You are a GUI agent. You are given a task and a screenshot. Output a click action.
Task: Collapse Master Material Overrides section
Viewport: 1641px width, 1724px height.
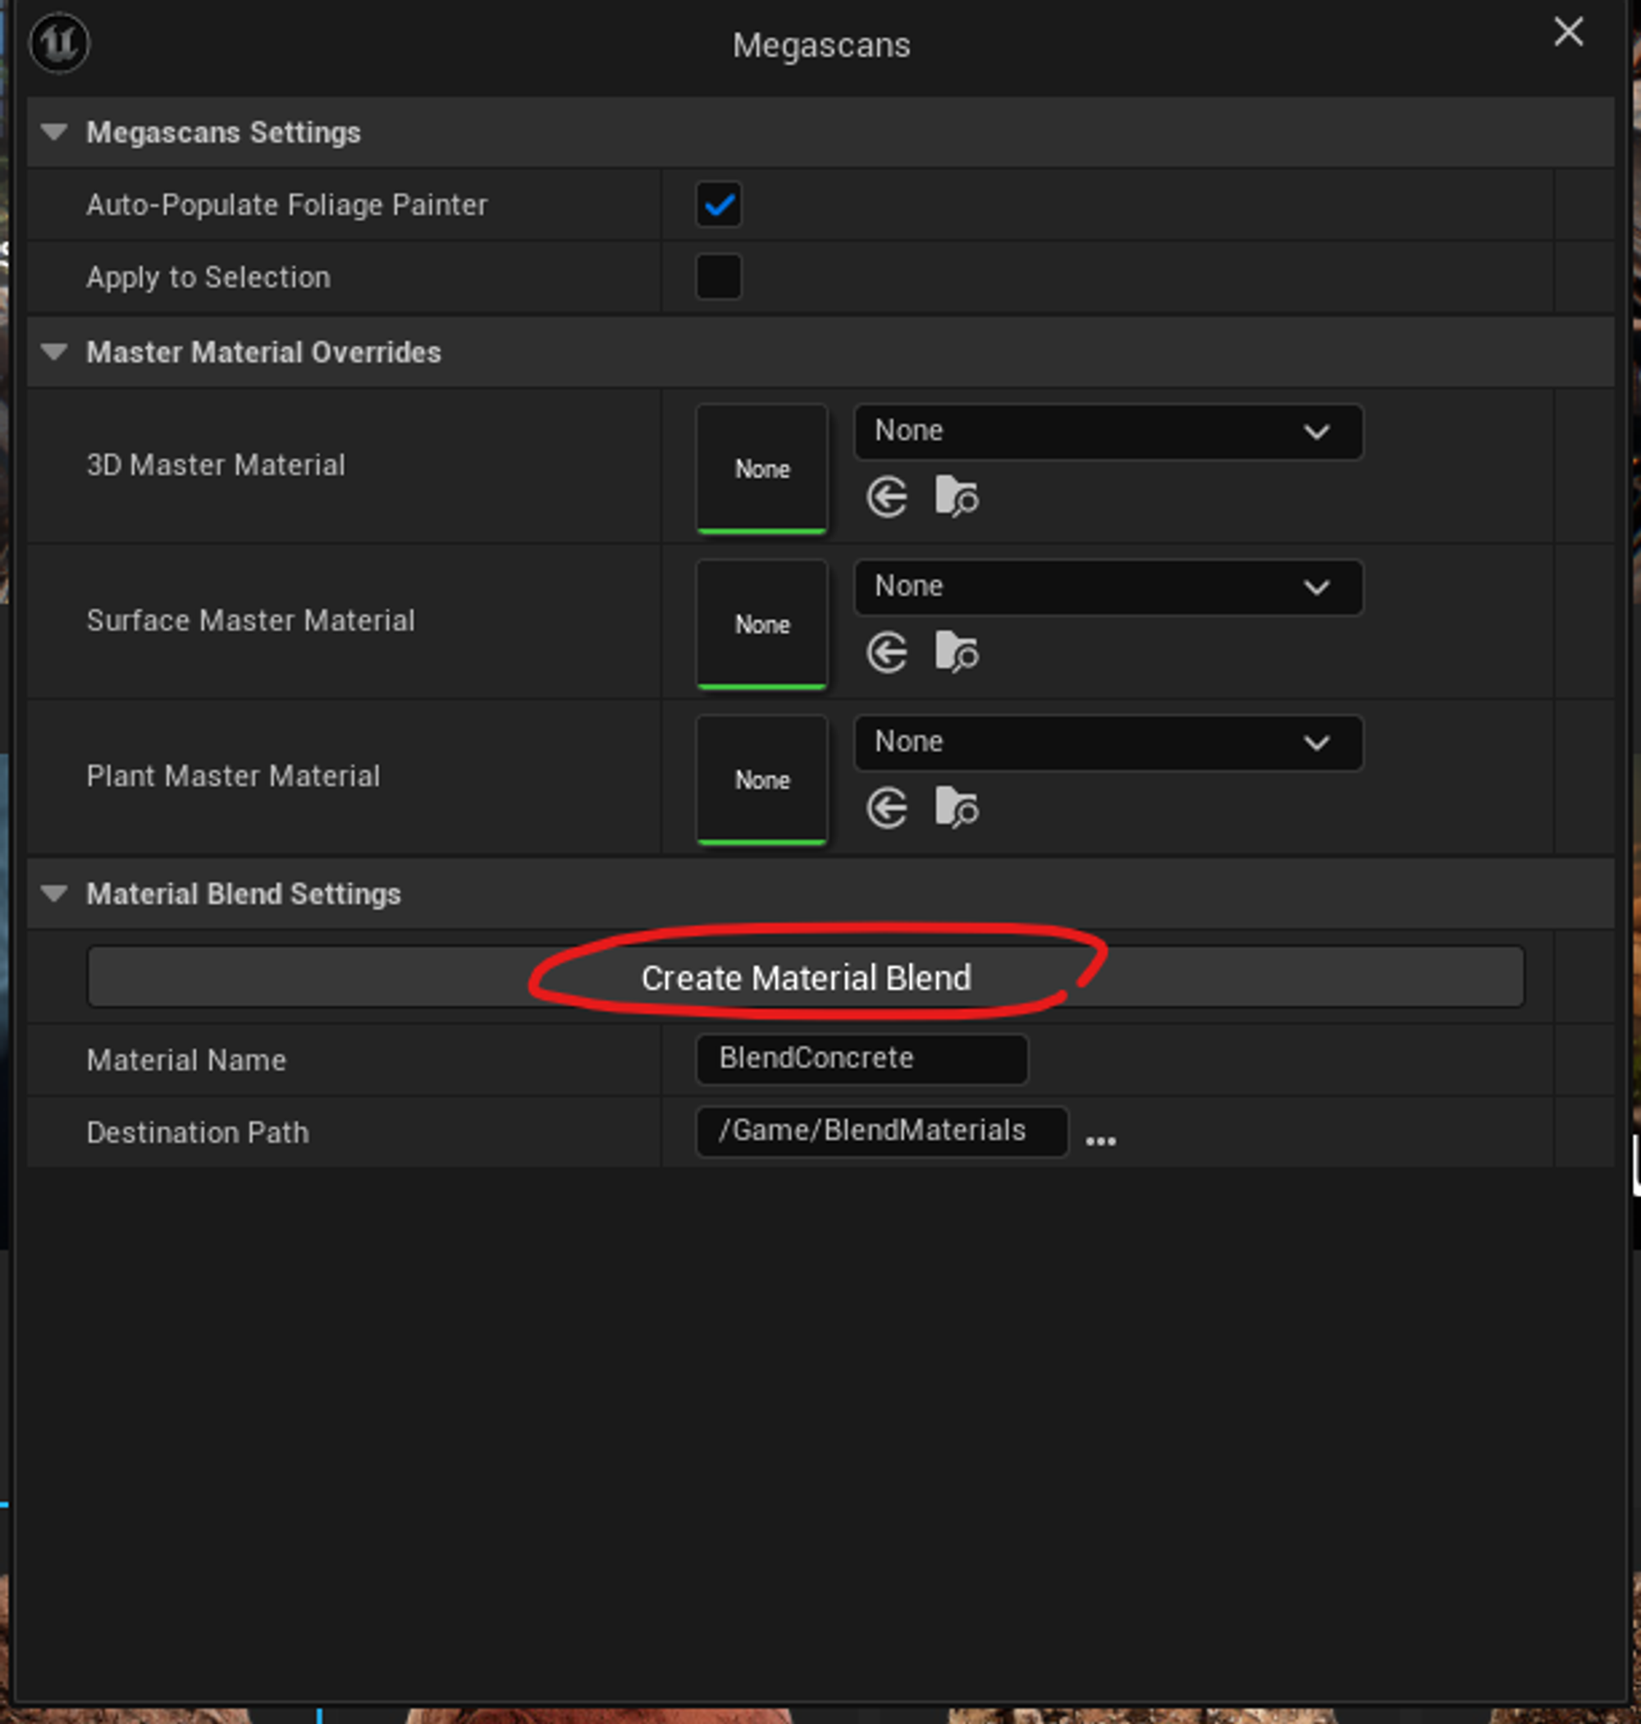pyautogui.click(x=54, y=352)
